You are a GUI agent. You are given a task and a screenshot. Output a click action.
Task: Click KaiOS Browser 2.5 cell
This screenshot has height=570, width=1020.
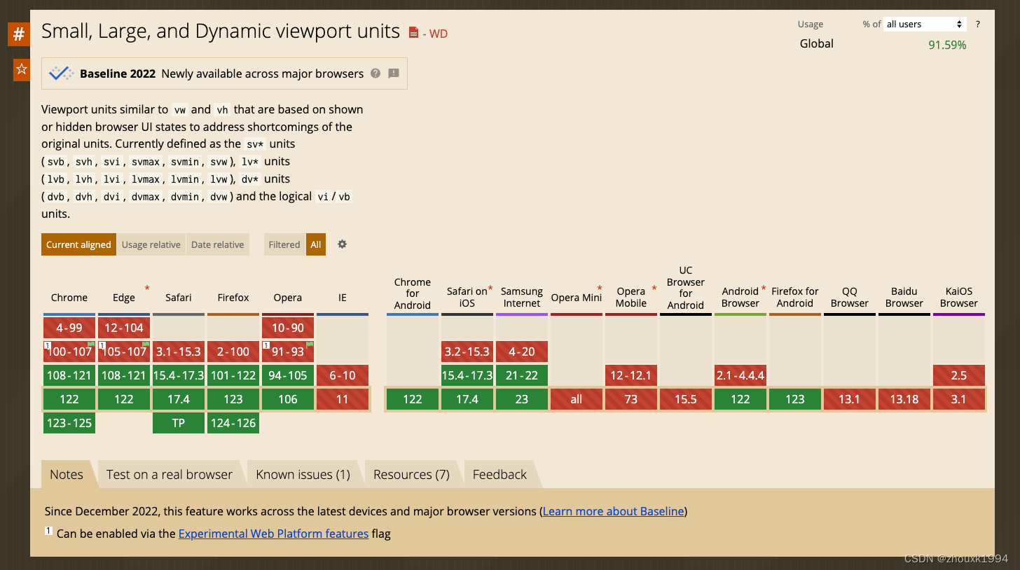[x=959, y=375]
